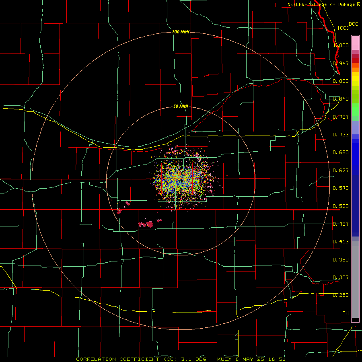Click the 0.840 scale value
The width and height of the screenshot is (362, 362).
tap(341, 99)
